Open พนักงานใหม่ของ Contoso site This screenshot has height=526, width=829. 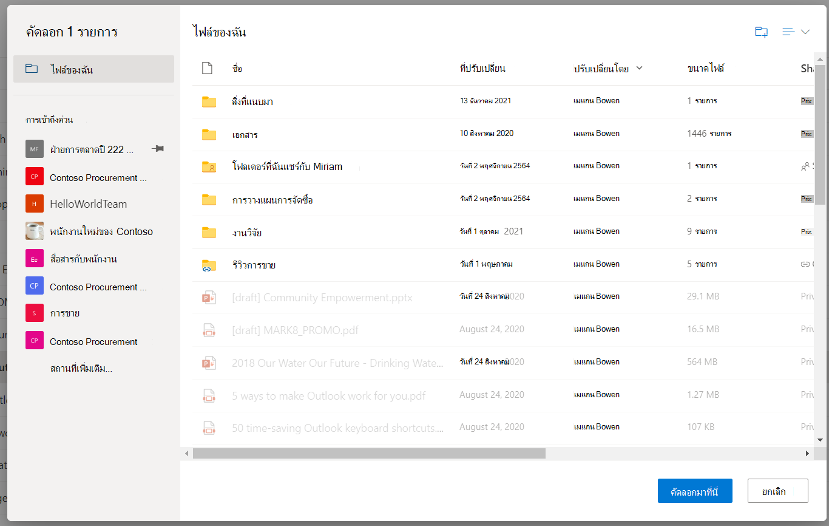[101, 231]
